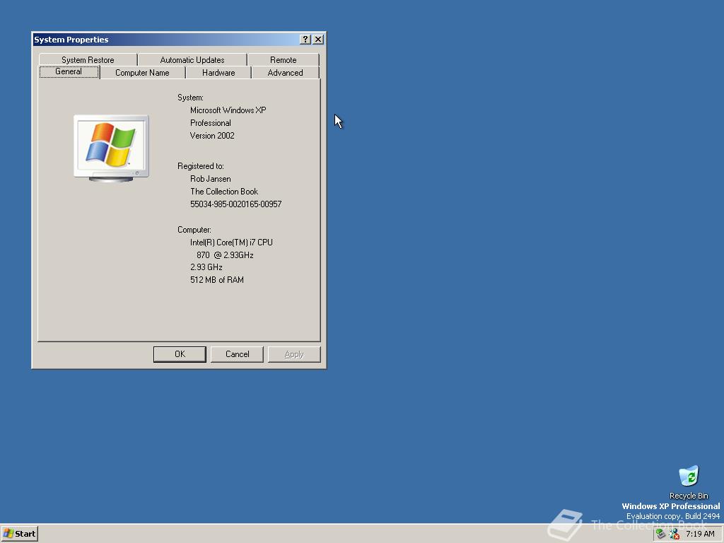Open the Start menu
The width and height of the screenshot is (724, 543).
pos(19,534)
